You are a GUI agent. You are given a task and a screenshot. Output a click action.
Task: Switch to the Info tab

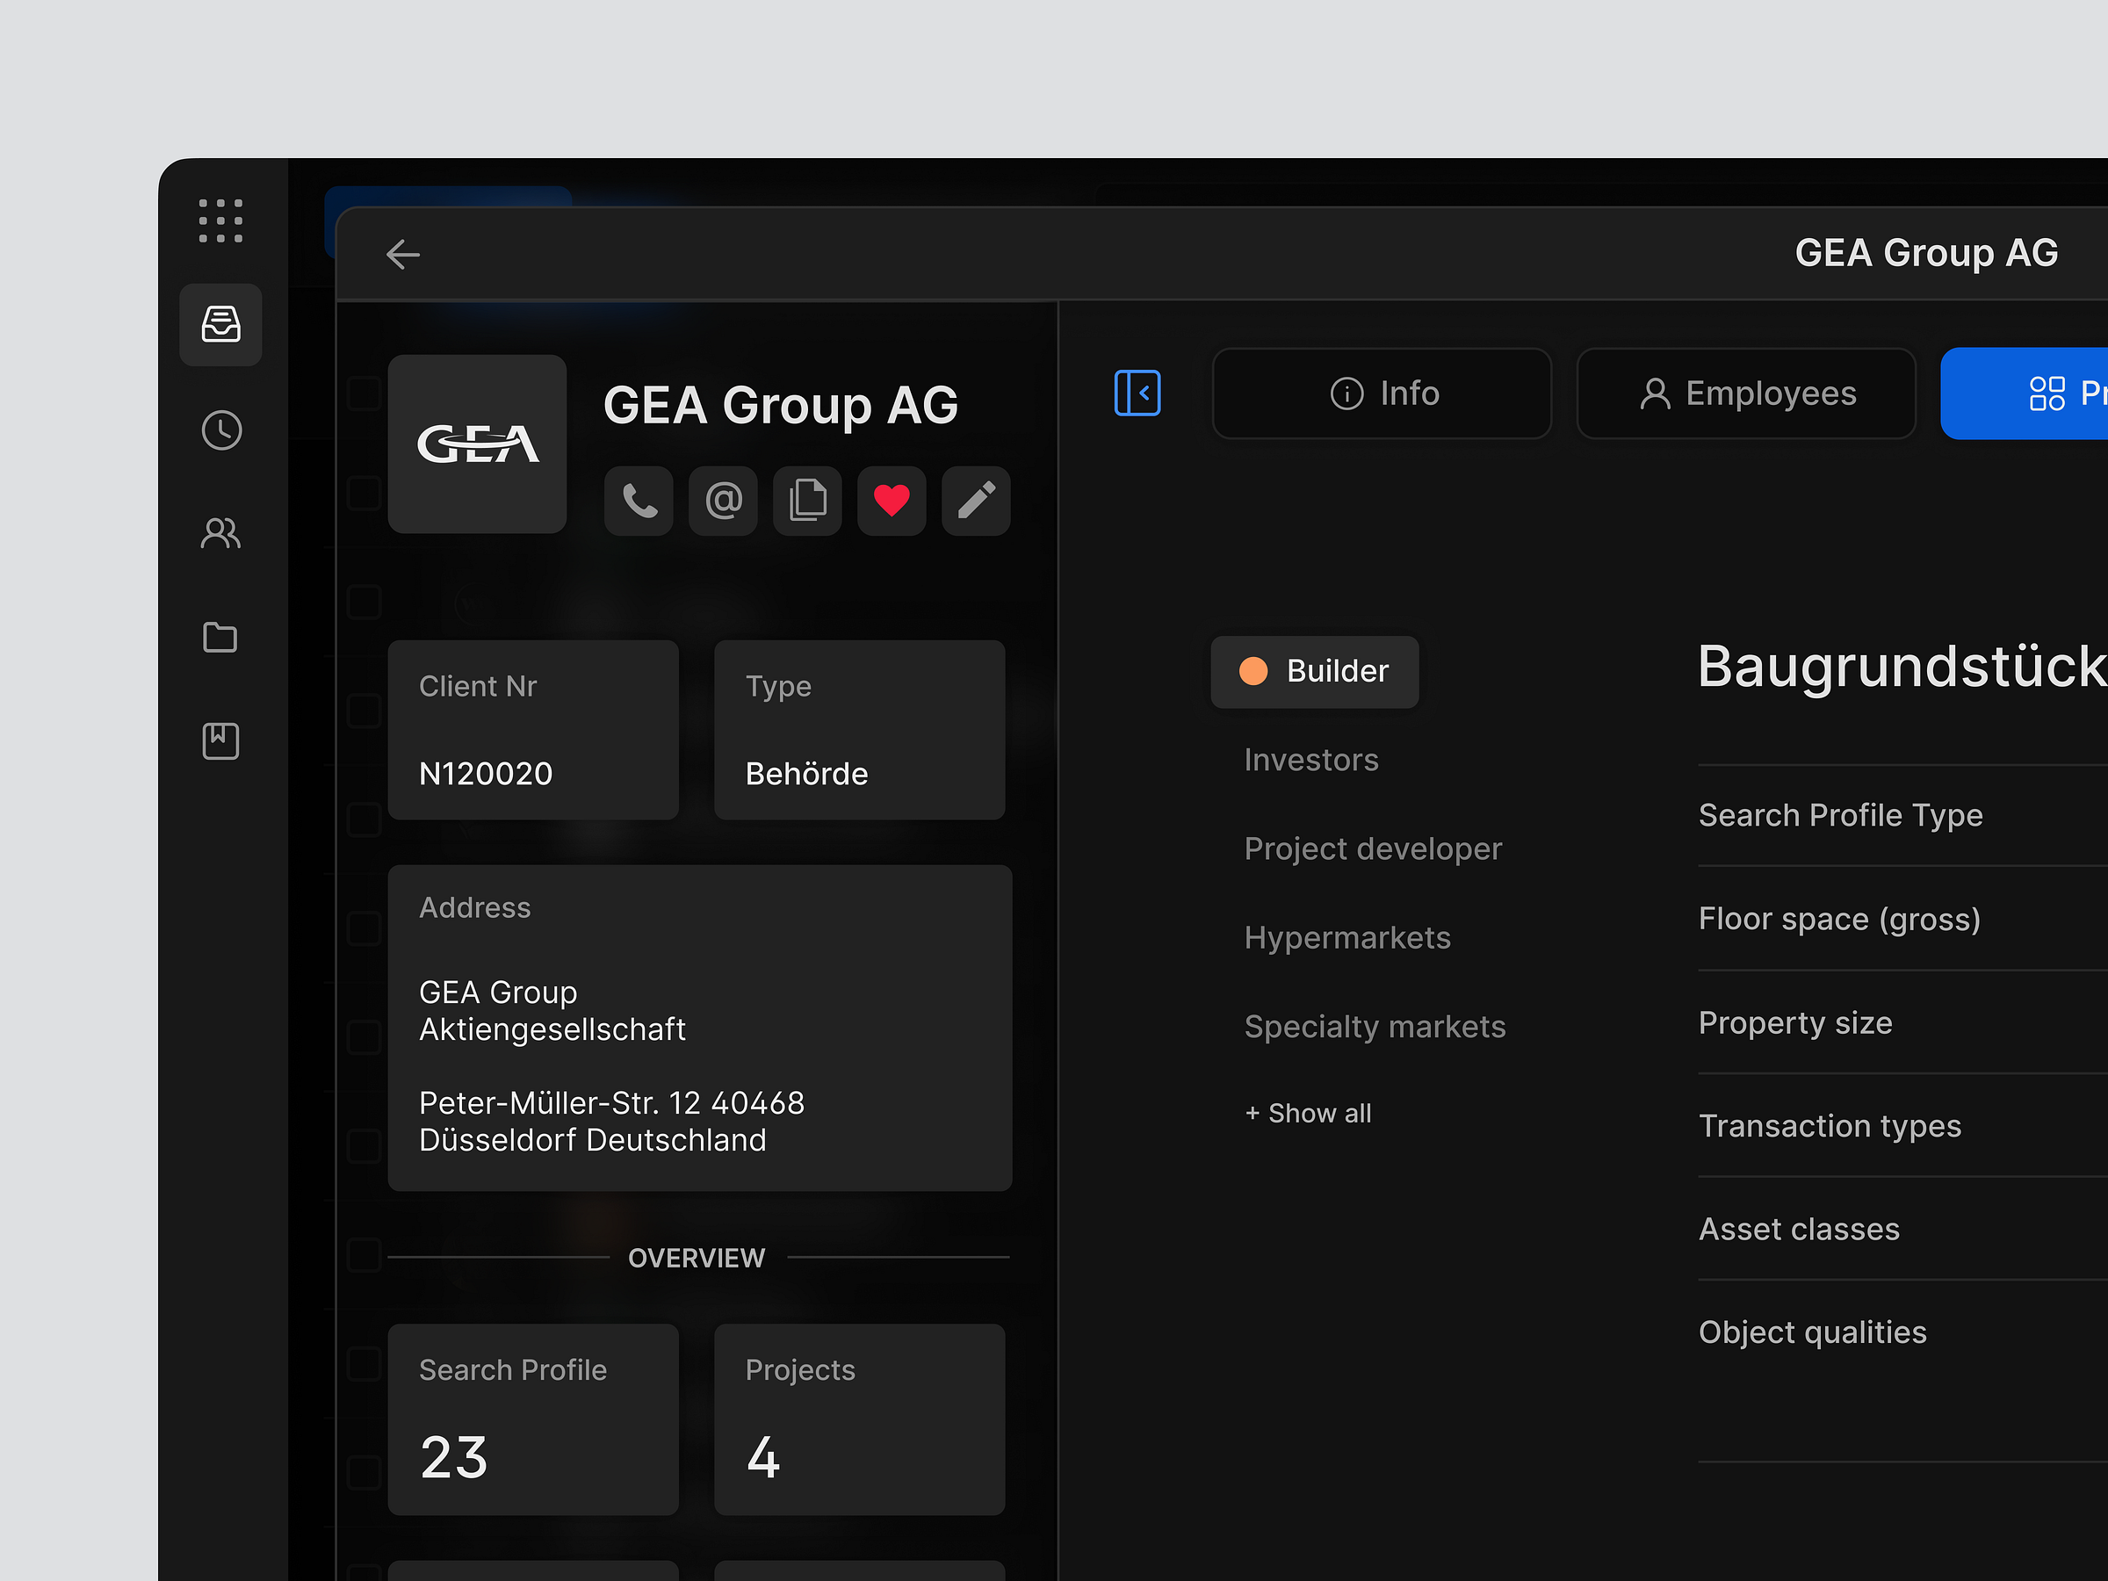pos(1382,393)
